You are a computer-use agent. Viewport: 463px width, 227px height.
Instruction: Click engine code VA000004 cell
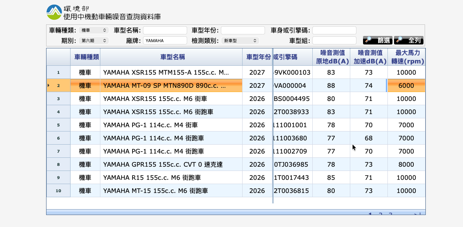[x=293, y=85]
